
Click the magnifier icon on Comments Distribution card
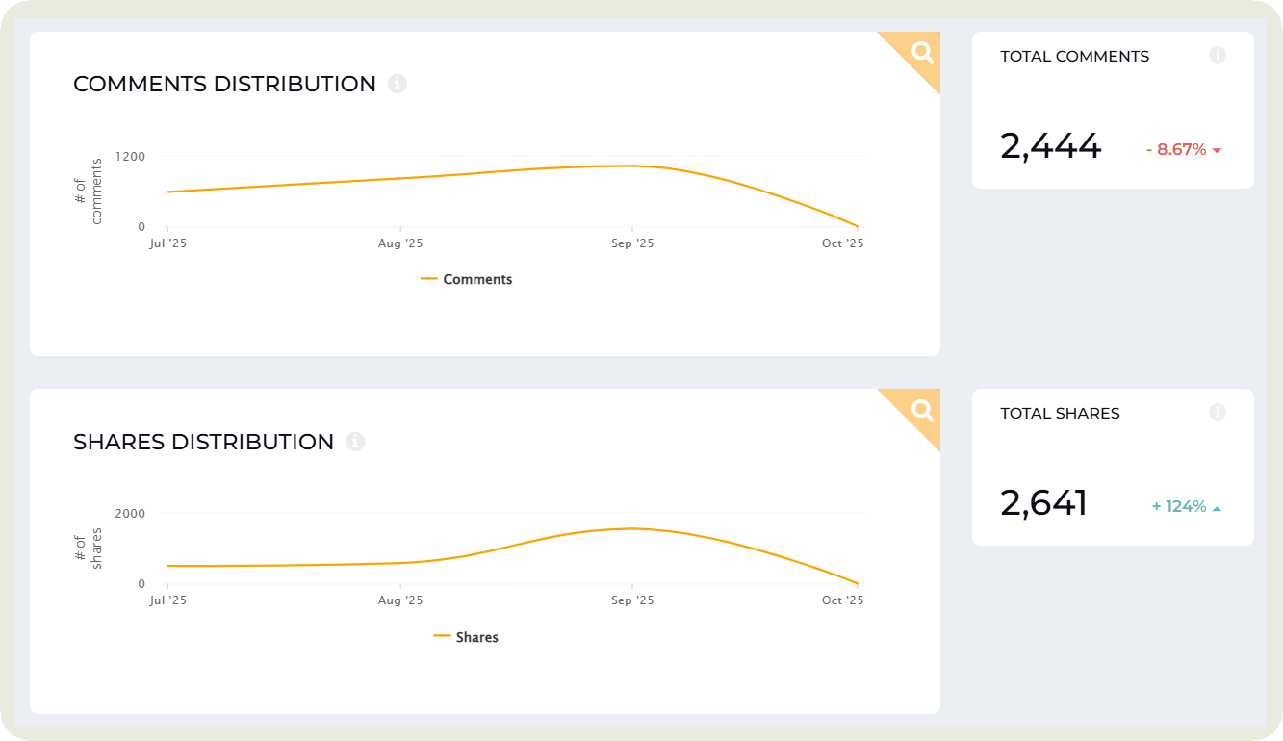coord(922,53)
